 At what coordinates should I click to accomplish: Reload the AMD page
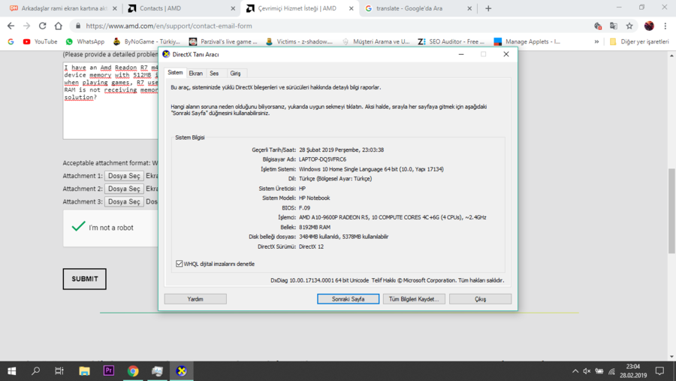[42, 26]
